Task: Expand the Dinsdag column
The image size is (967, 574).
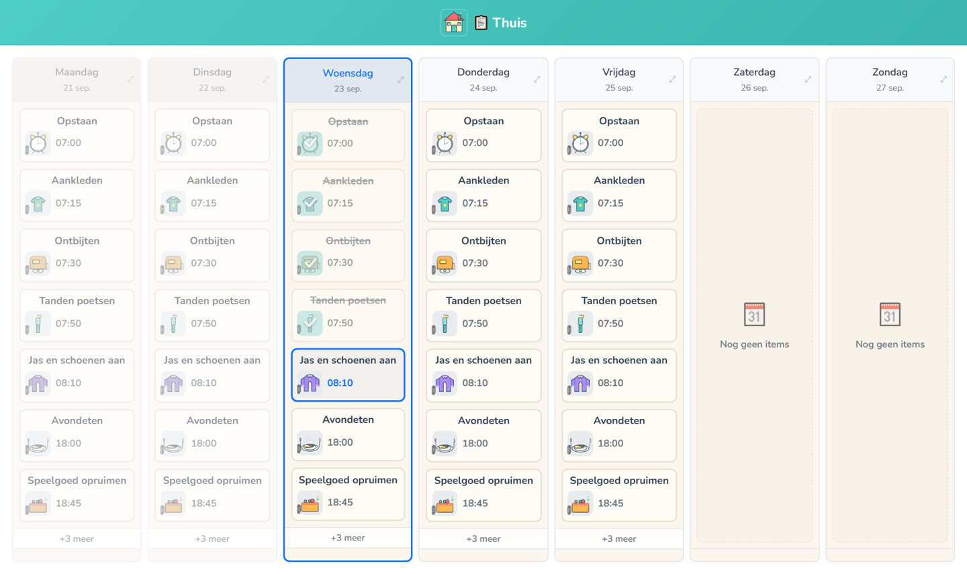Action: (x=266, y=79)
